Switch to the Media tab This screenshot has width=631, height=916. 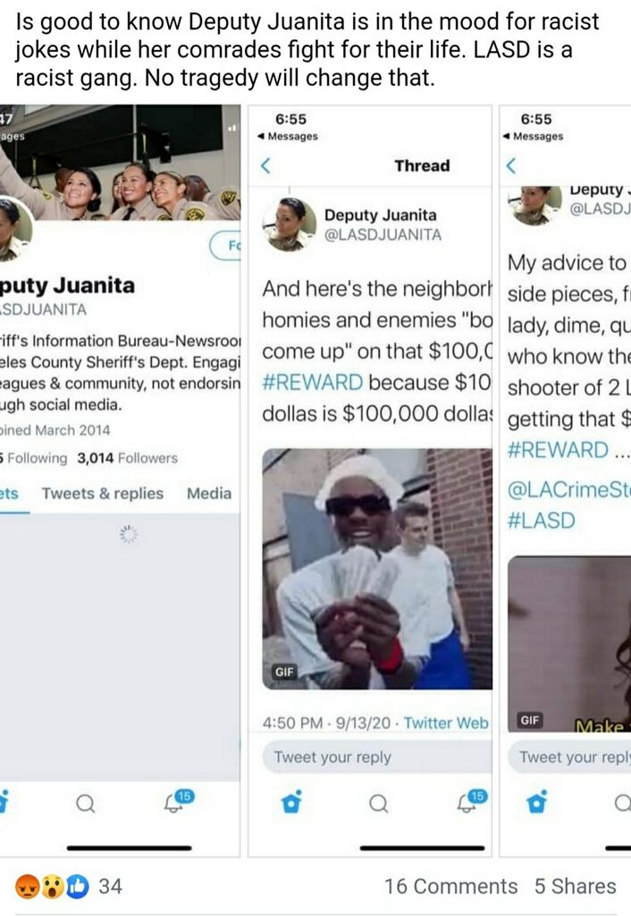pyautogui.click(x=209, y=494)
